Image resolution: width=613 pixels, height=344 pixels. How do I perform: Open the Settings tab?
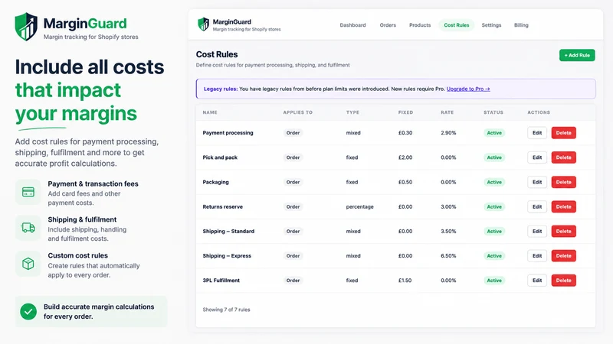coord(491,25)
